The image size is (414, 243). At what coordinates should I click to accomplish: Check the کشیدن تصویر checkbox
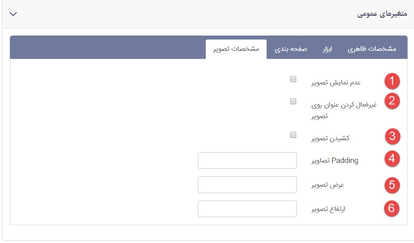293,134
